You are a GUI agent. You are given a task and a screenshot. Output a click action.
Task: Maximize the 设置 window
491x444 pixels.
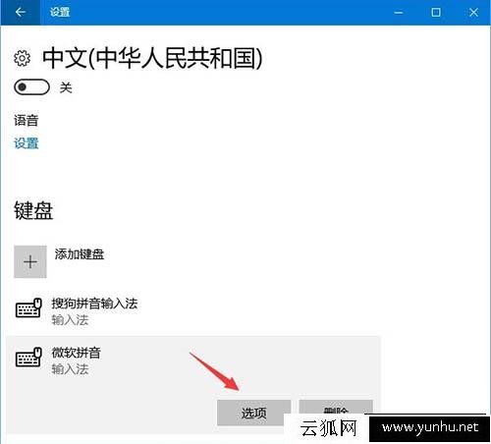point(436,13)
